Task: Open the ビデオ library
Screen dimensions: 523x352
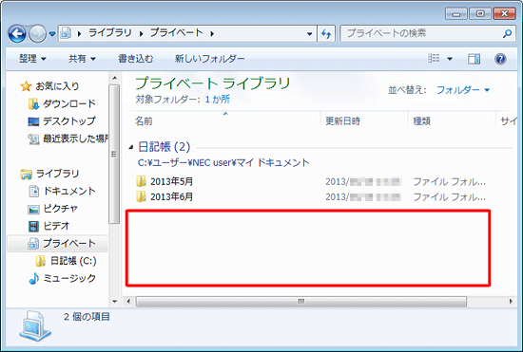Action: click(56, 226)
